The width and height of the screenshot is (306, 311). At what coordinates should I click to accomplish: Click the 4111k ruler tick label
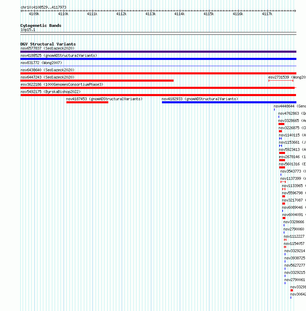92,14
